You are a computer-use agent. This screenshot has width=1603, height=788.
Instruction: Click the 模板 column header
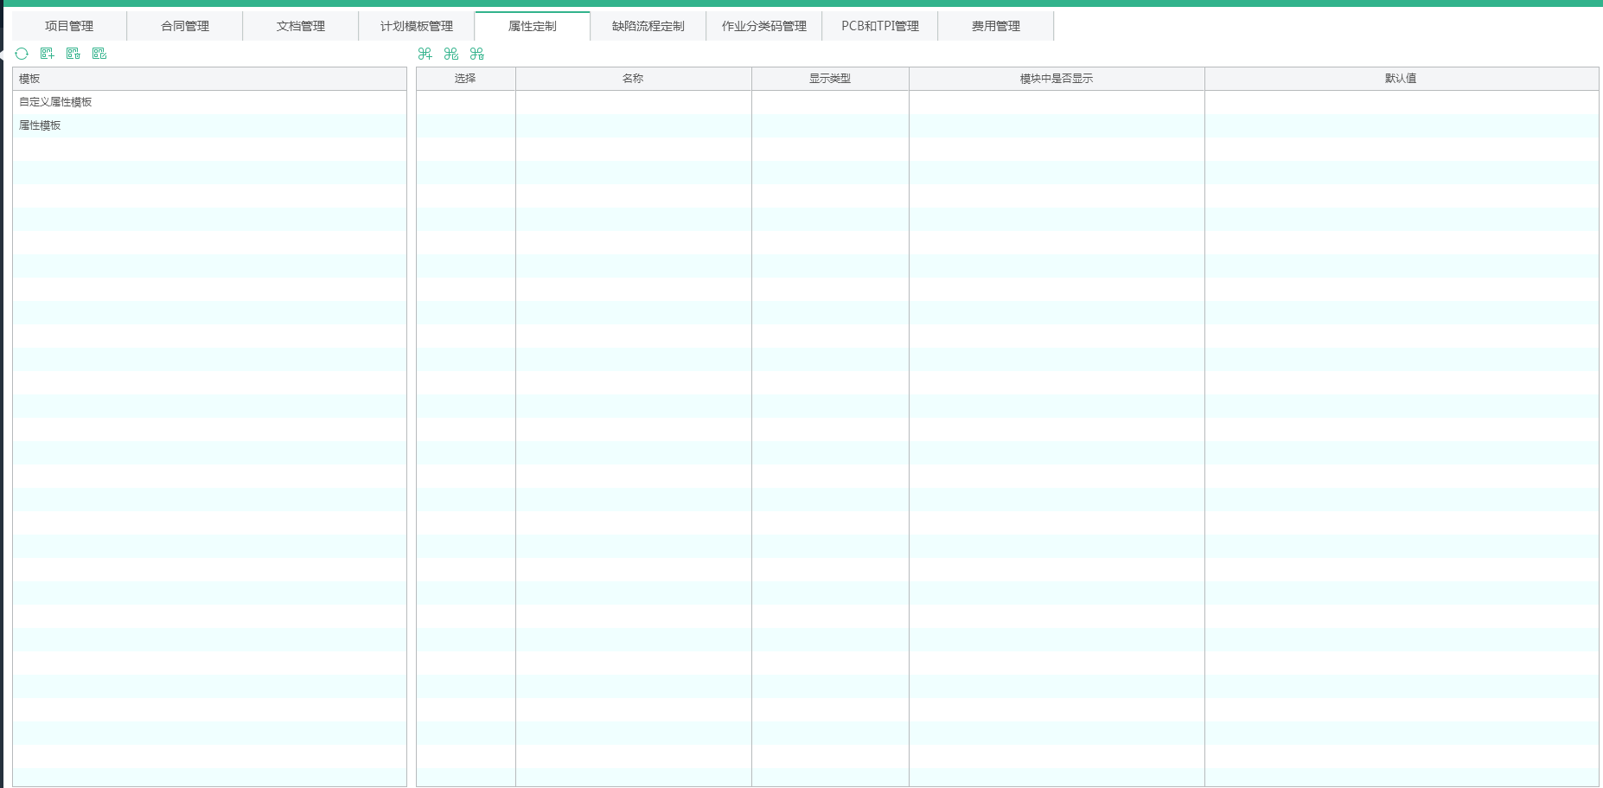tap(209, 79)
